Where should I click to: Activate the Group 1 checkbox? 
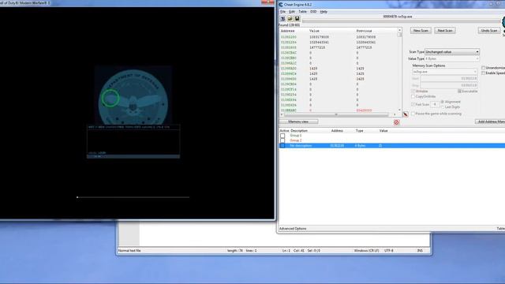(x=282, y=136)
